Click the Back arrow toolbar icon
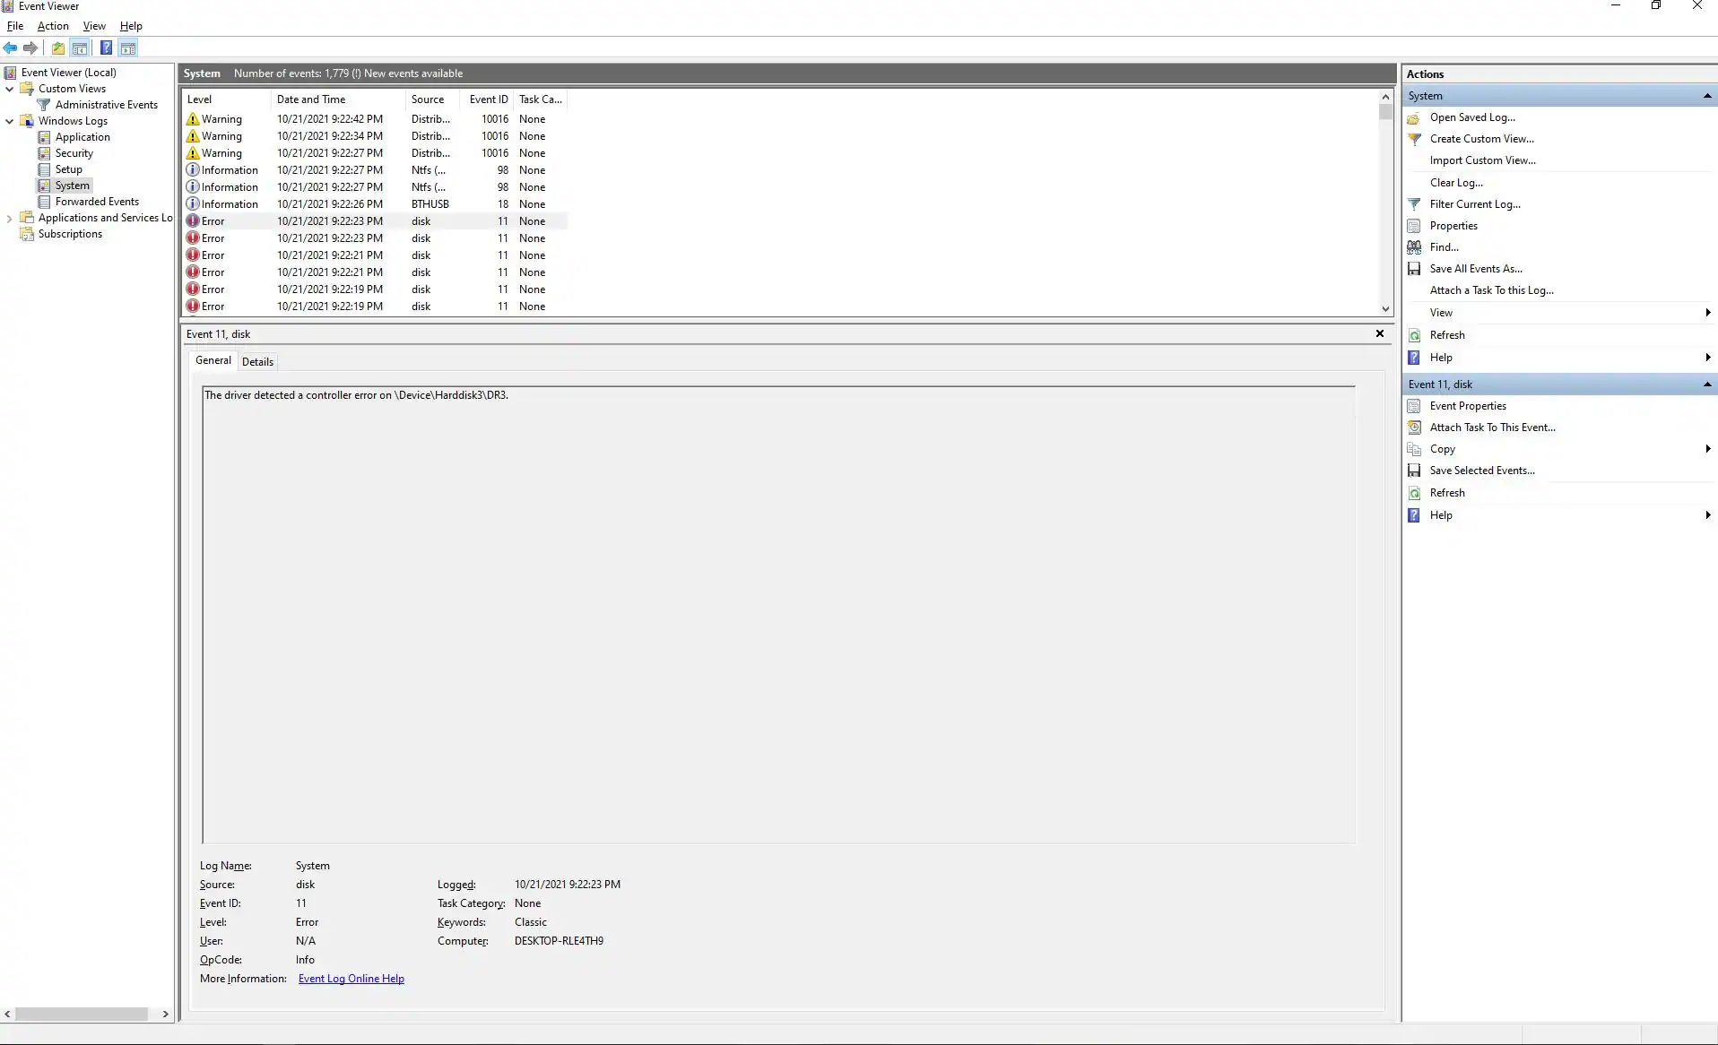The height and width of the screenshot is (1045, 1718). point(10,48)
